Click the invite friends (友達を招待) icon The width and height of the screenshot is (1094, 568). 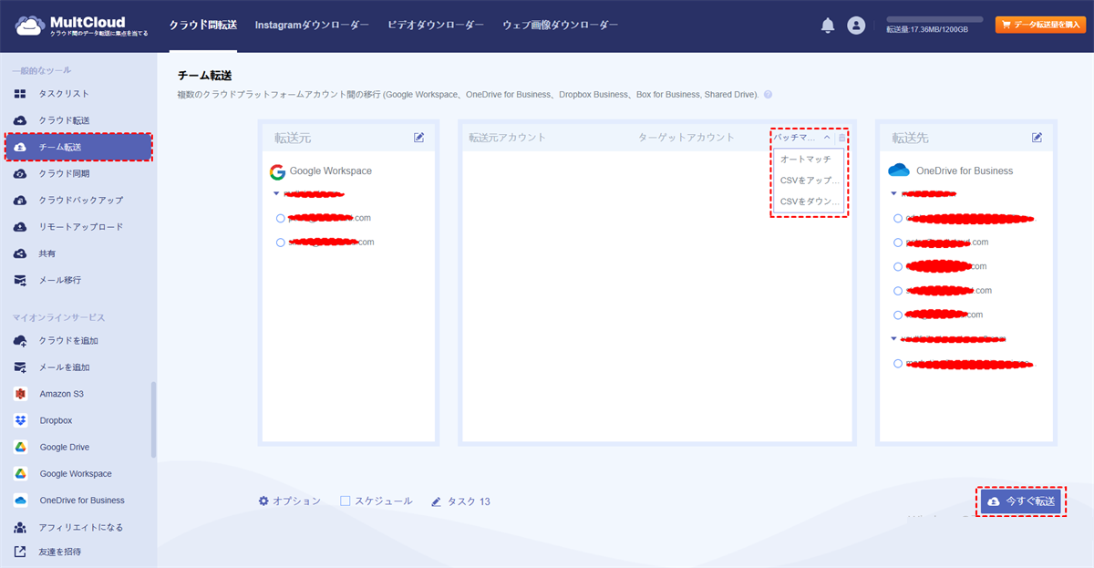click(20, 552)
